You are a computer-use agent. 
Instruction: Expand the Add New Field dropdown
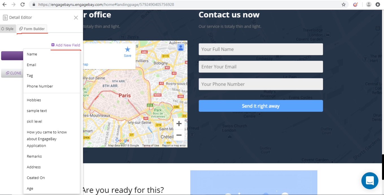(66, 45)
